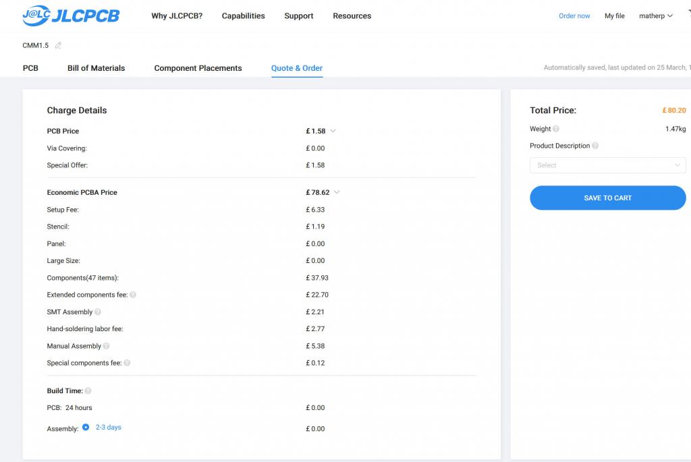This screenshot has width=691, height=462.
Task: Open the Product Description select dropdown
Action: tap(607, 165)
